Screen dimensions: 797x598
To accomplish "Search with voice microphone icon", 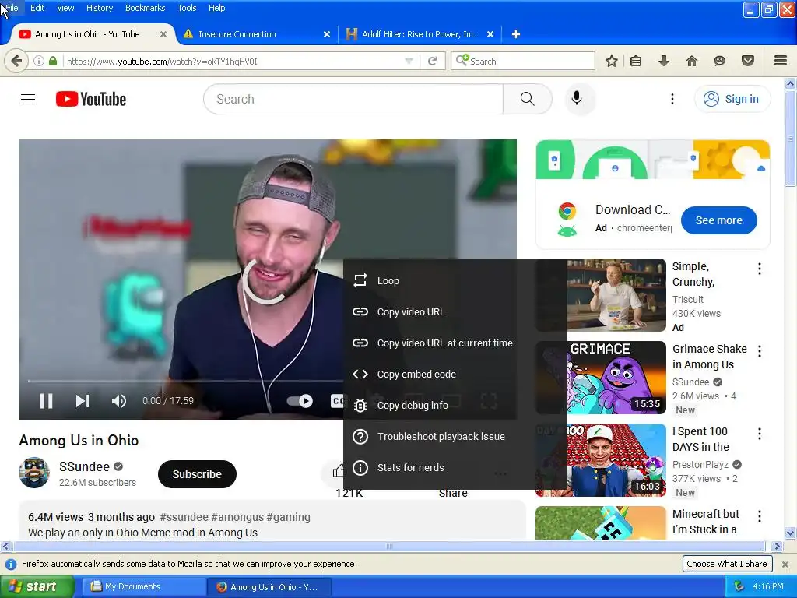I will coord(577,98).
